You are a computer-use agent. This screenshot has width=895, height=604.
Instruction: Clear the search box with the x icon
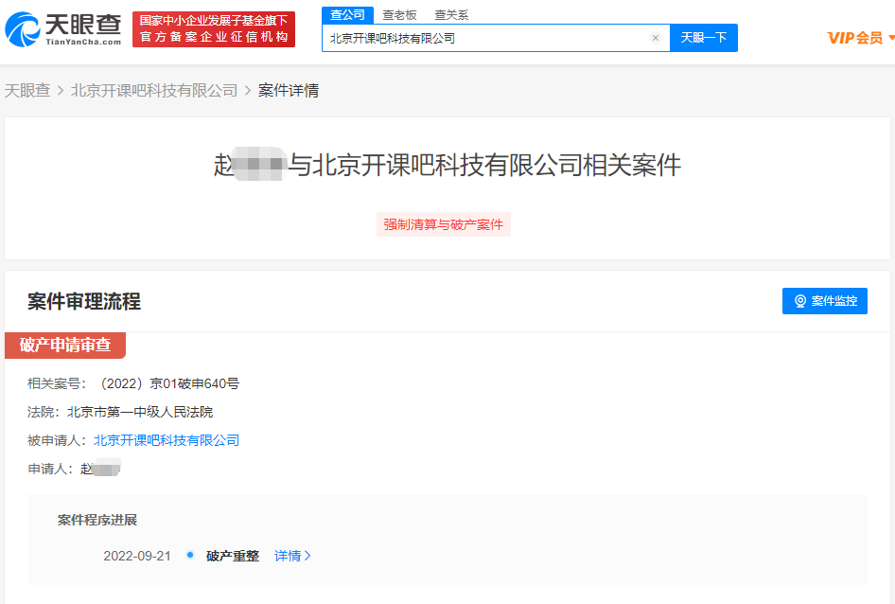[656, 38]
